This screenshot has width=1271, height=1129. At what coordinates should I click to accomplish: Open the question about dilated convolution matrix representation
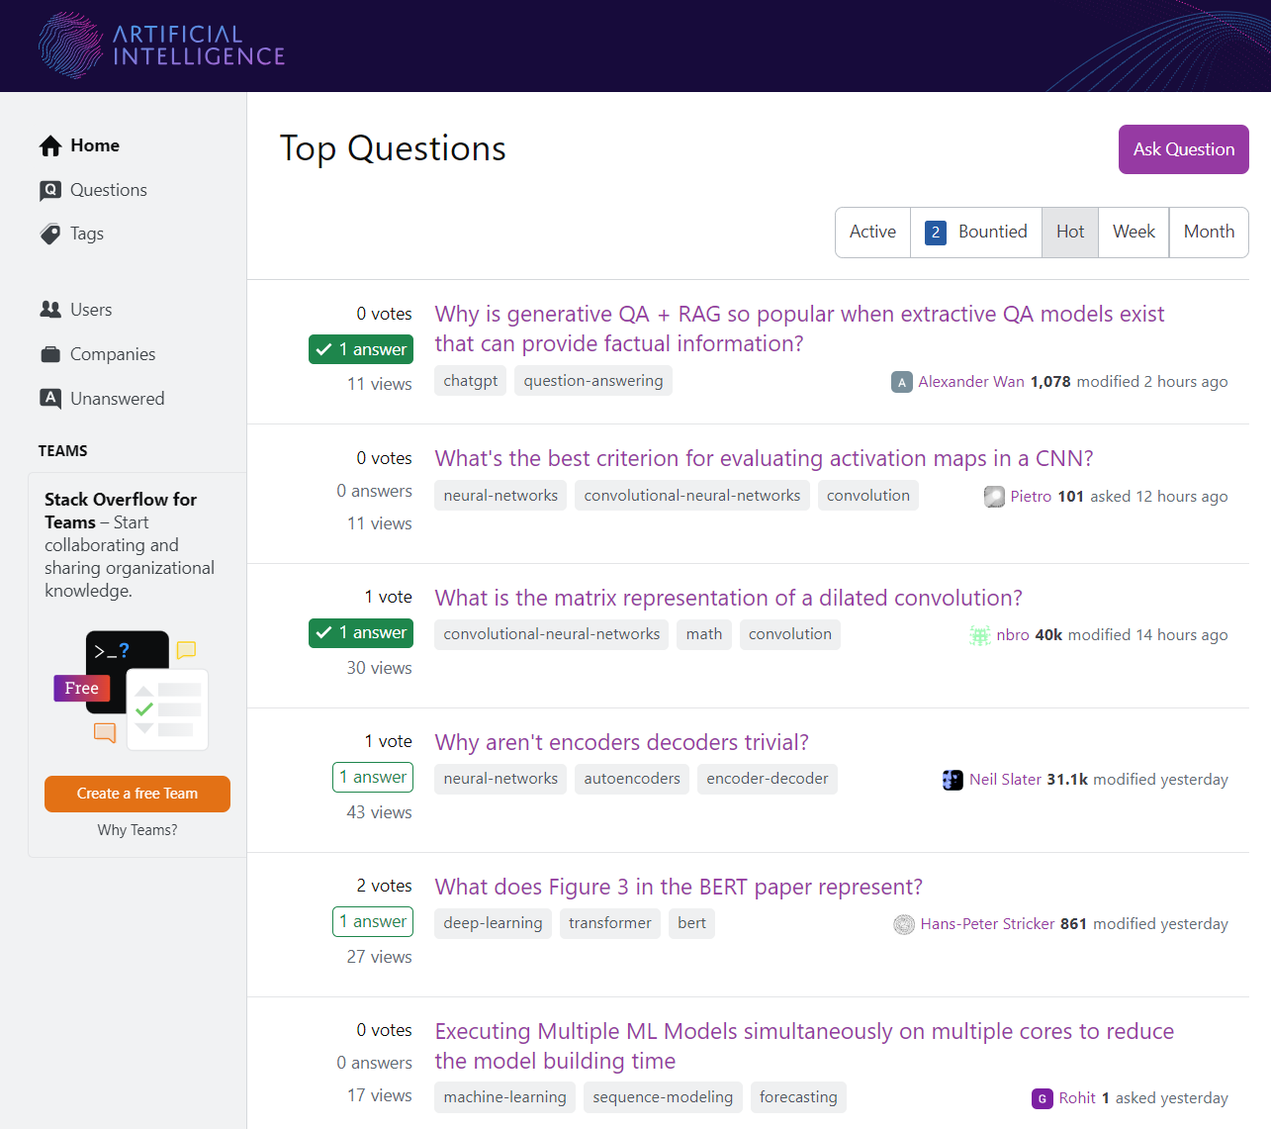pyautogui.click(x=729, y=598)
